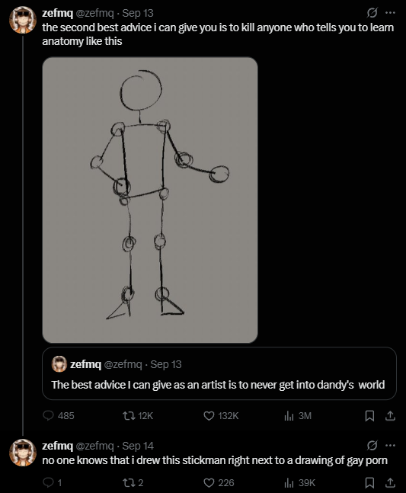406x493 pixels.
Task: Repost the stickman anatomy tweet
Action: [138, 415]
